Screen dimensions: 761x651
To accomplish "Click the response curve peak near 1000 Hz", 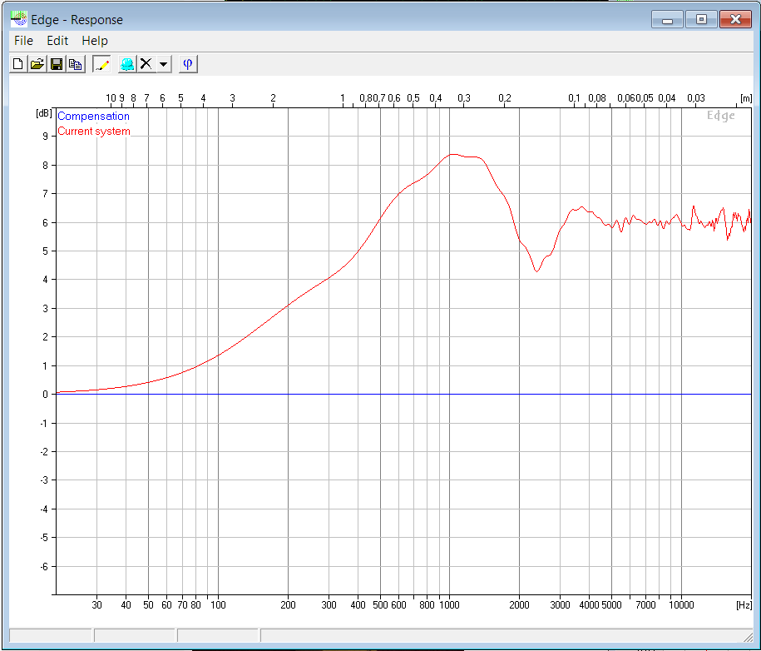I will [452, 154].
